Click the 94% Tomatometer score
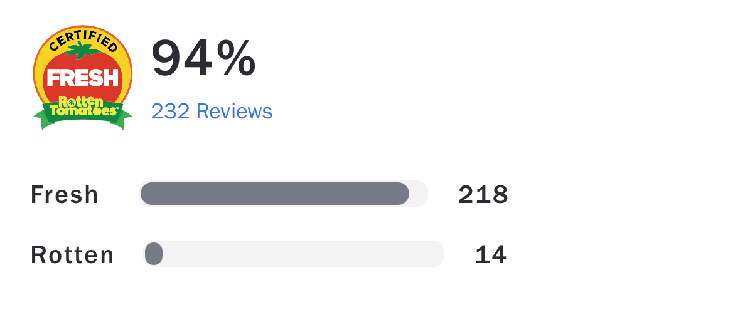 click(x=203, y=59)
